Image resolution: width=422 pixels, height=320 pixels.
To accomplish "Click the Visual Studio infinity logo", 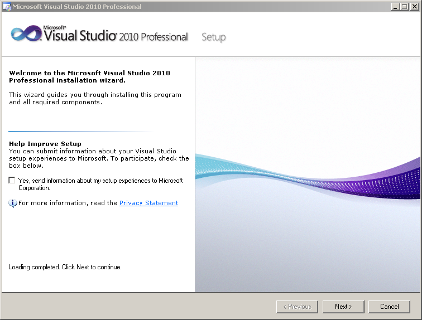I will click(26, 33).
